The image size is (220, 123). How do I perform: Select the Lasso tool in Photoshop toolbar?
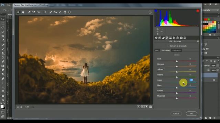pos(3,28)
